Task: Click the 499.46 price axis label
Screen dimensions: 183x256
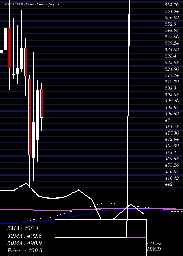Action: (x=172, y=101)
